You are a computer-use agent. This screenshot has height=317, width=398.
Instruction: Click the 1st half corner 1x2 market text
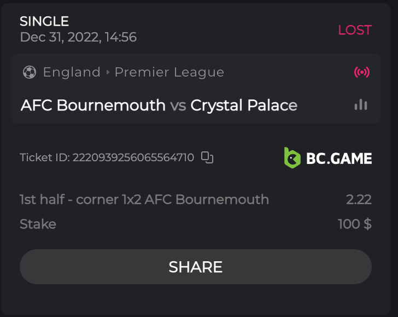pyautogui.click(x=144, y=199)
